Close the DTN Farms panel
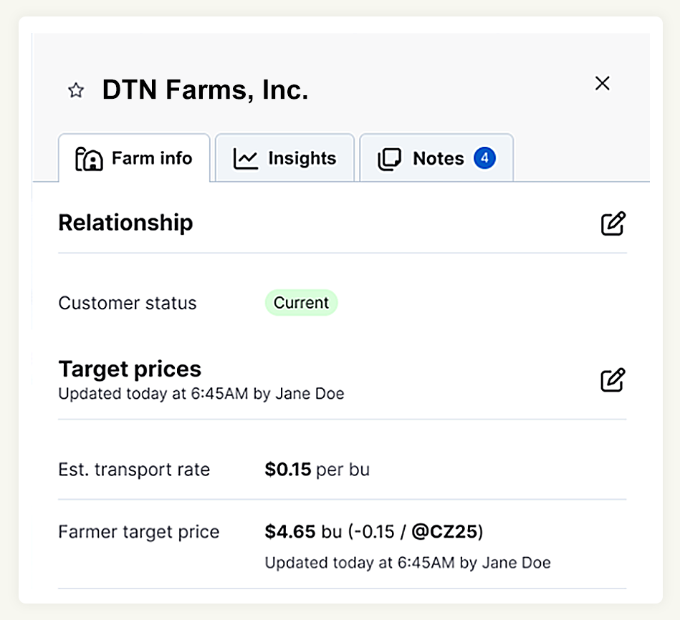 (603, 84)
